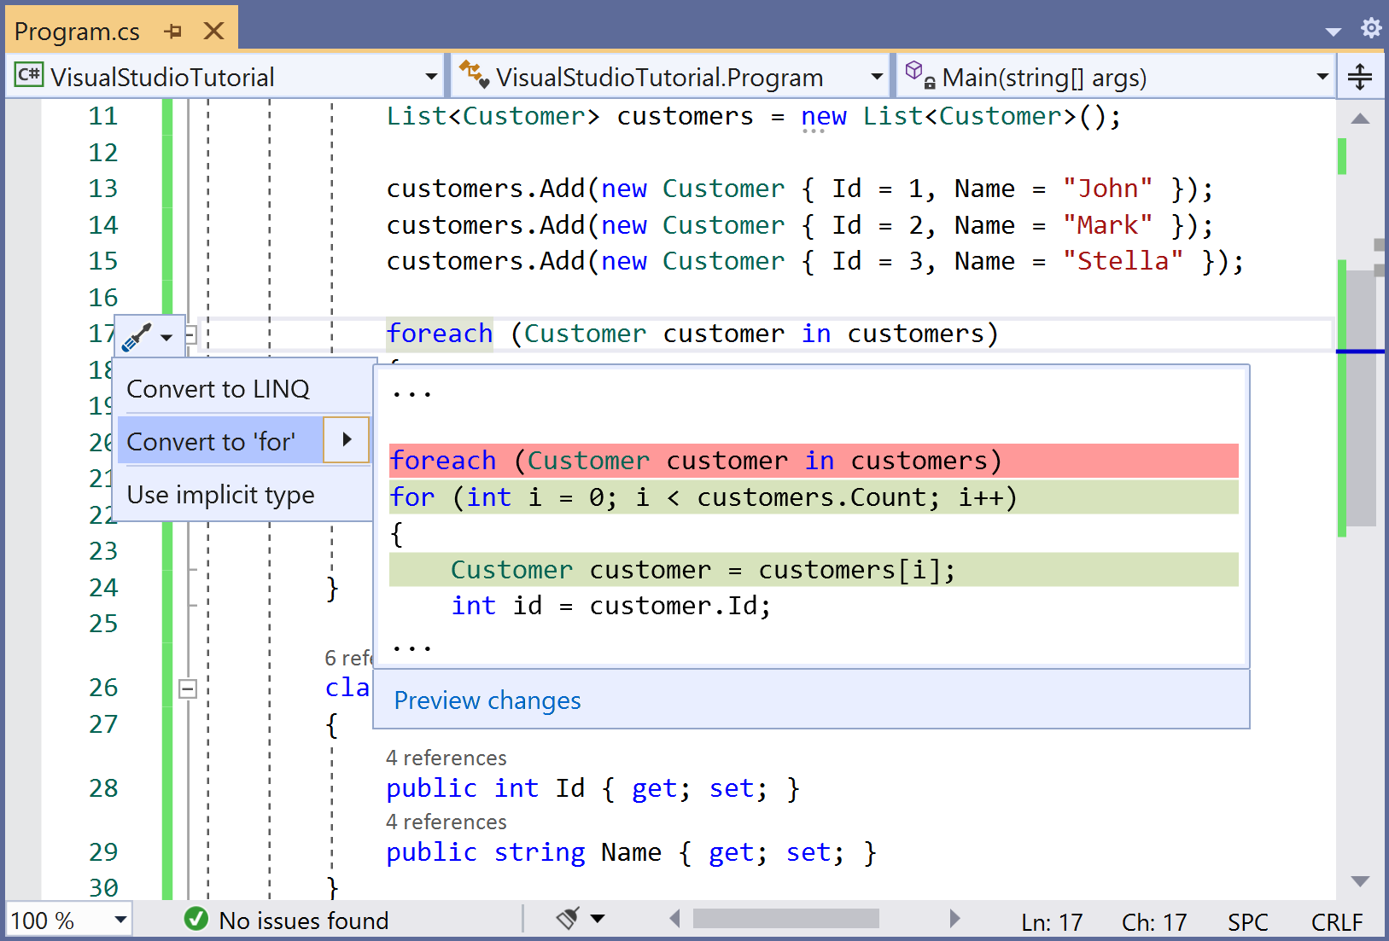Click the green added for loop line in preview
This screenshot has width=1389, height=941.
814,497
